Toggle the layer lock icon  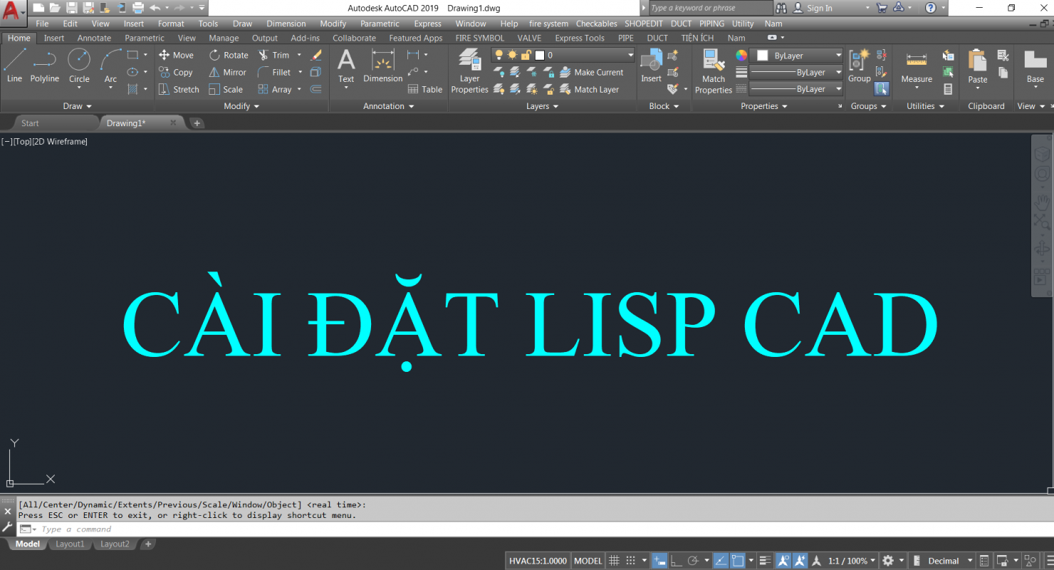(526, 55)
